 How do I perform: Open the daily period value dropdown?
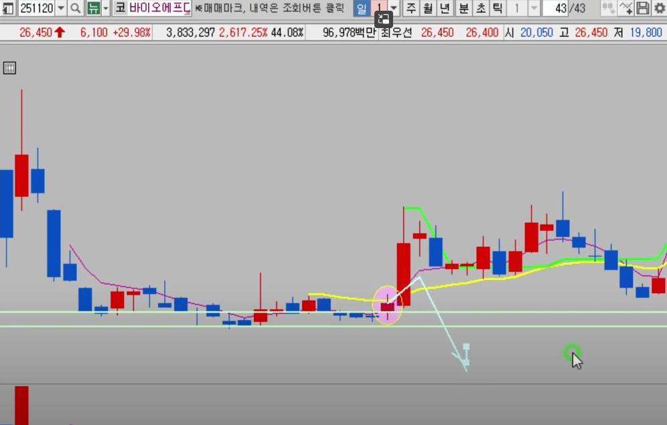pos(394,8)
